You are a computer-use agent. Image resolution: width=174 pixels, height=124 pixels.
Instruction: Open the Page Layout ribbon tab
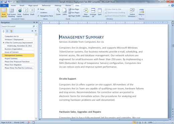33,5
